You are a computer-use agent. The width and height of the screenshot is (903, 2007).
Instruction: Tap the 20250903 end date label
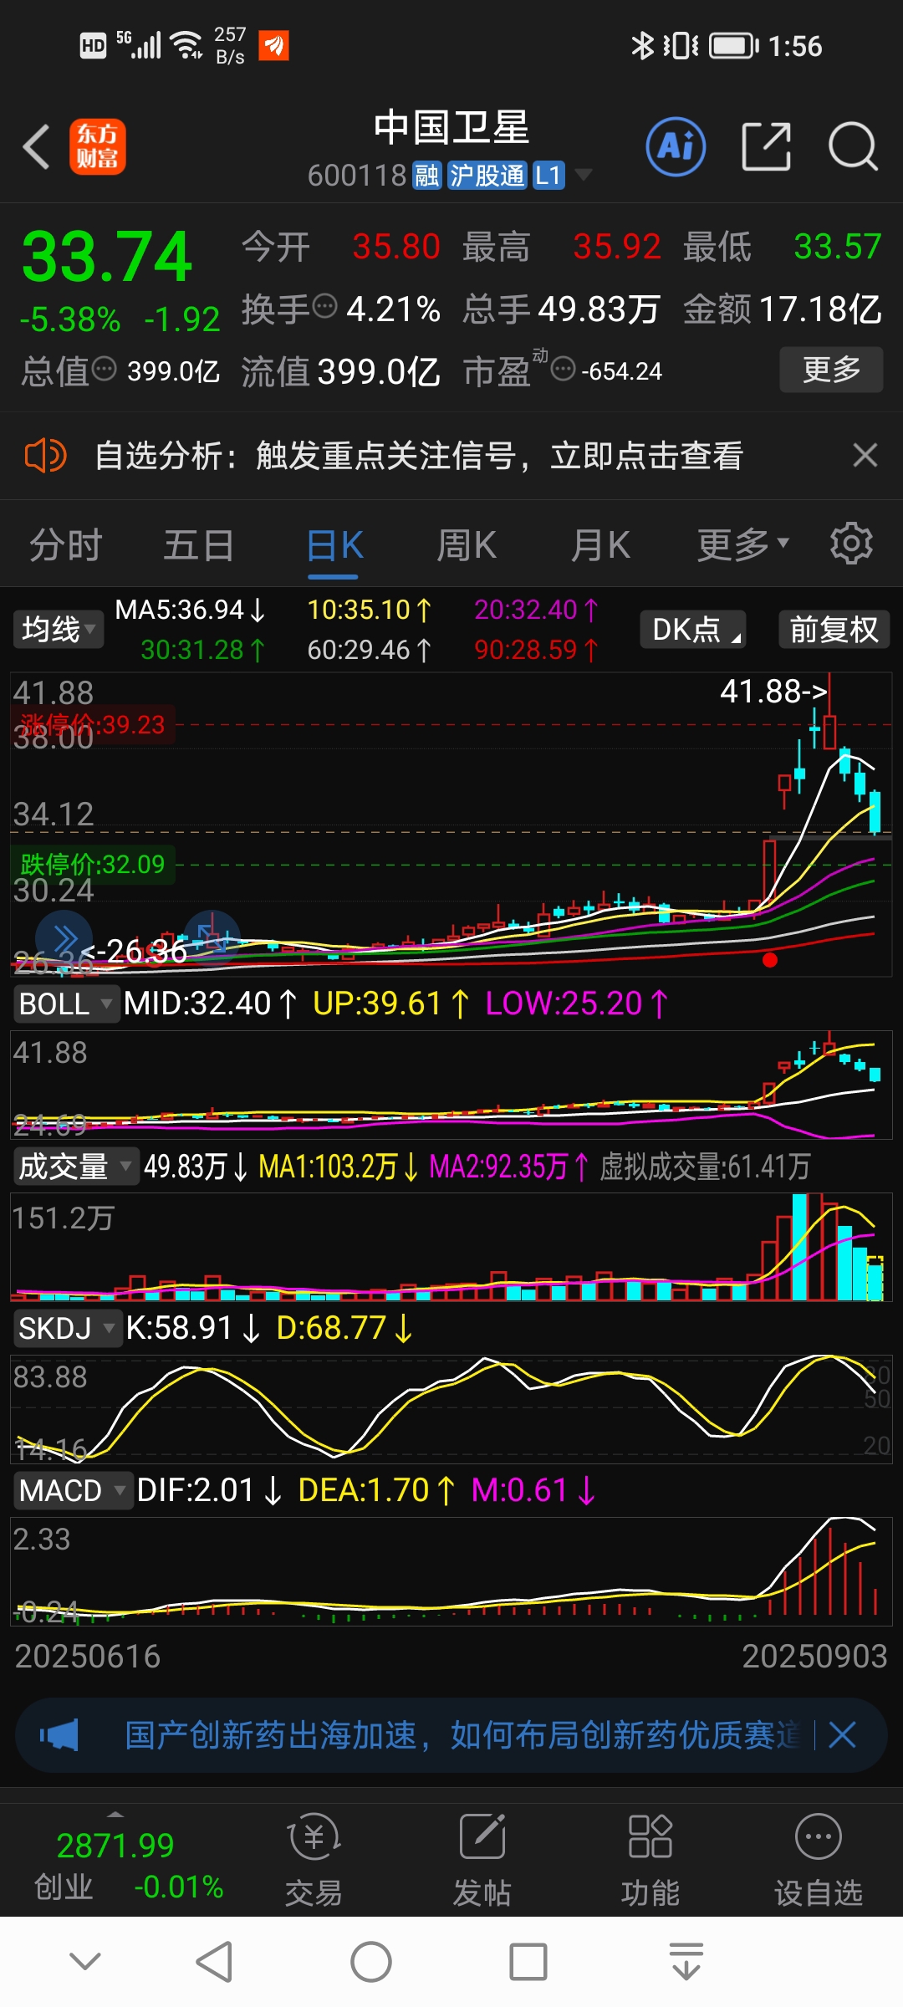(x=814, y=1656)
